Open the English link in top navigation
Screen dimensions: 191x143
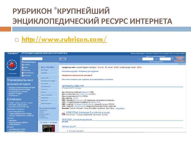(x=183, y=53)
